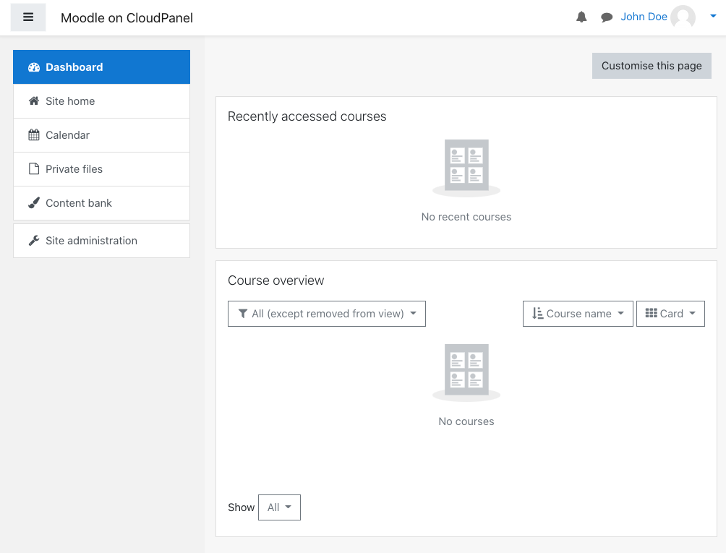Click the Dashboard gauge icon
Viewport: 726px width, 553px height.
point(34,67)
